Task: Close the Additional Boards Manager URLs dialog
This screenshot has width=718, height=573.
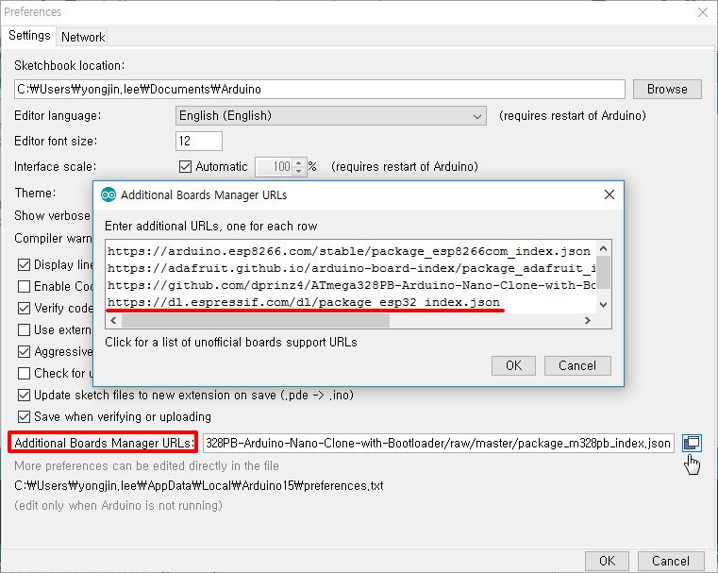Action: coord(609,194)
